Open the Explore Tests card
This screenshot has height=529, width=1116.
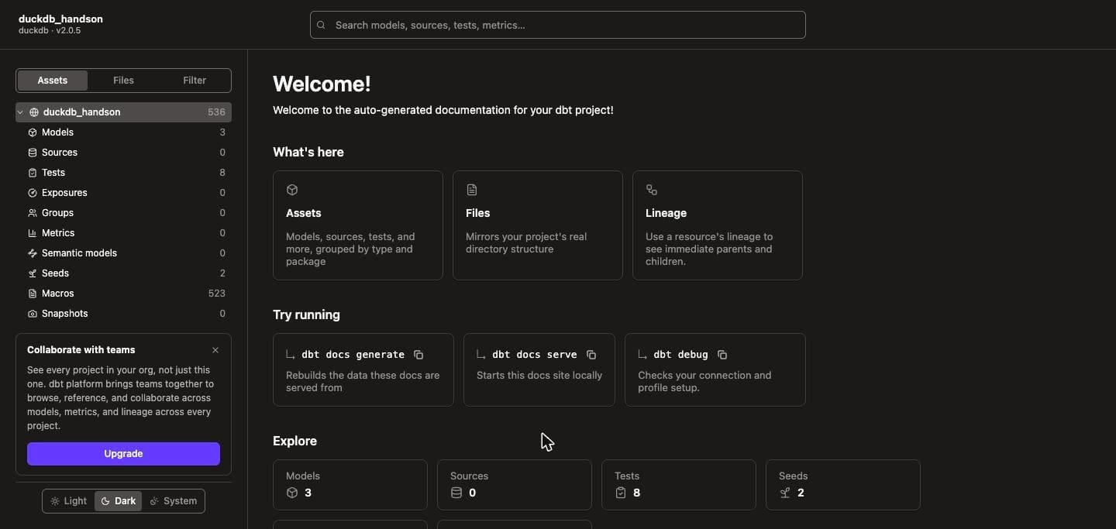pyautogui.click(x=679, y=485)
